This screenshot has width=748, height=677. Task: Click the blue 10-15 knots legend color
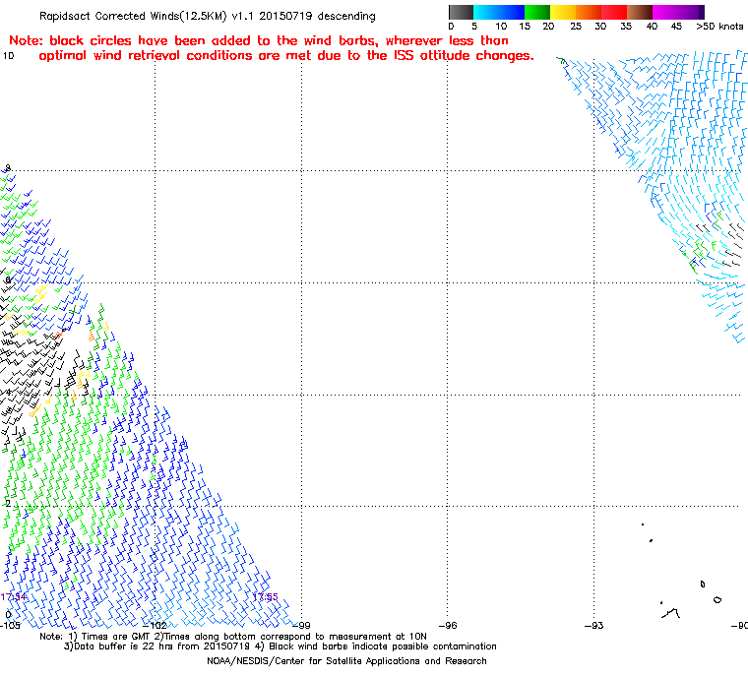tap(512, 13)
